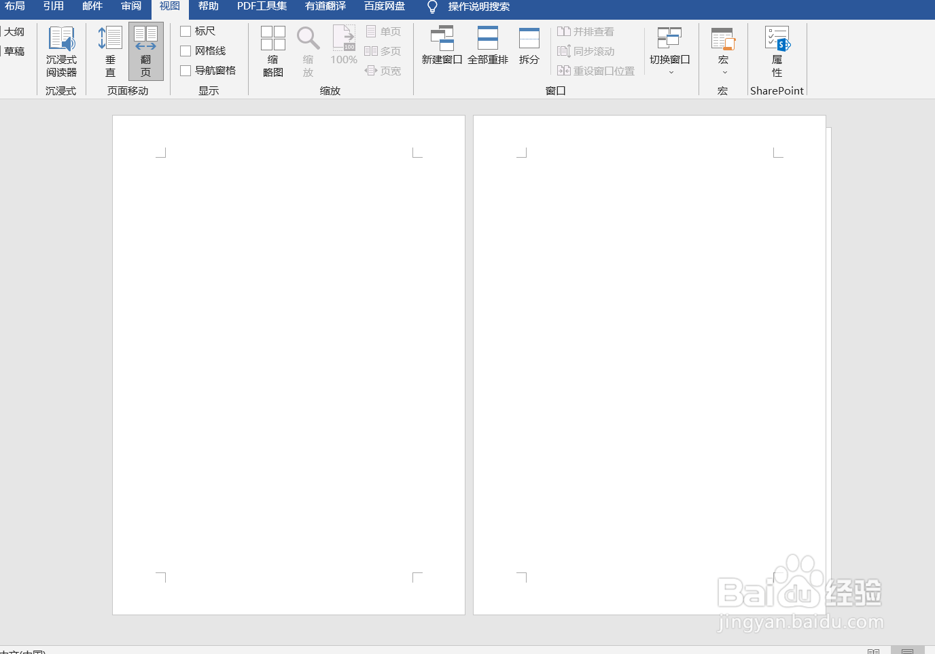Open a new window (新建窗口)
The height and width of the screenshot is (654, 935).
[x=442, y=46]
